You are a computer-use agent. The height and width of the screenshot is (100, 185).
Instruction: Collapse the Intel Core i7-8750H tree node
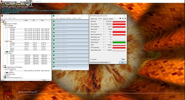3,24
